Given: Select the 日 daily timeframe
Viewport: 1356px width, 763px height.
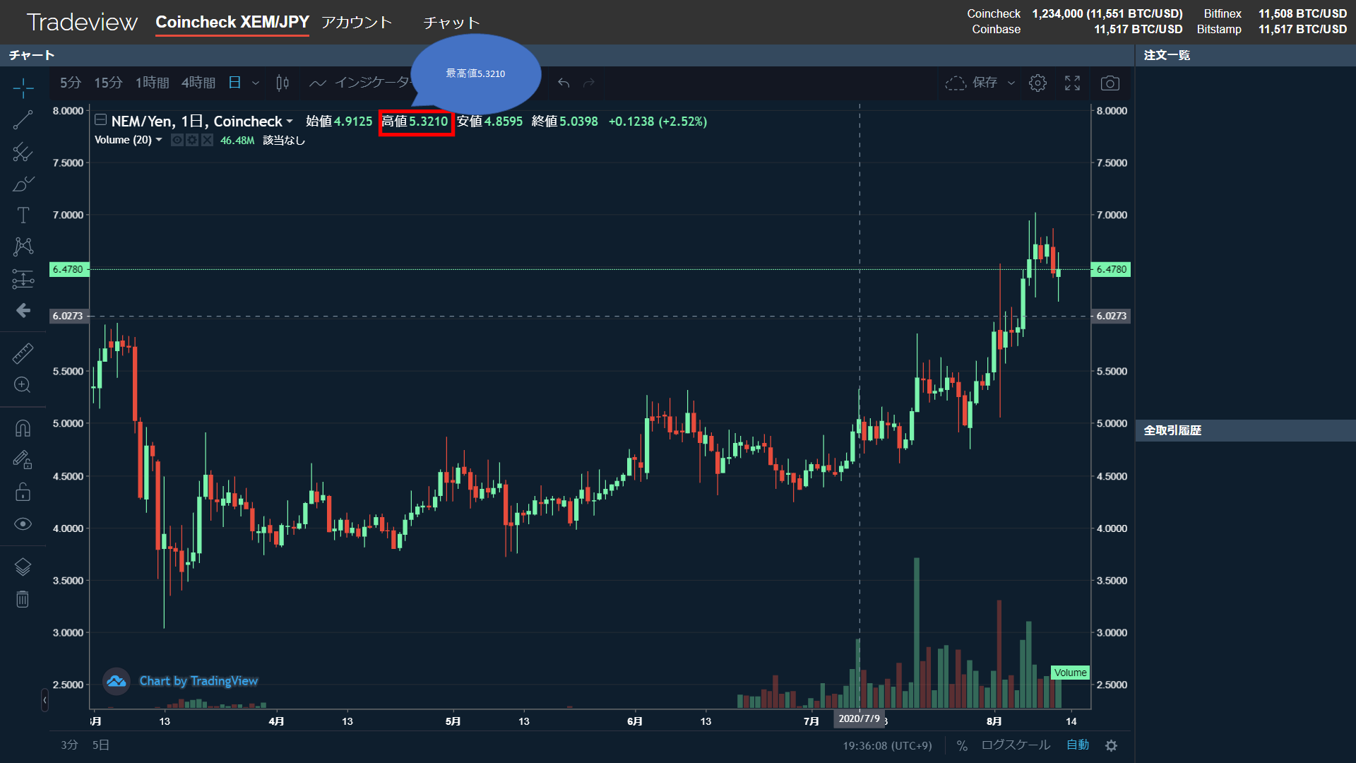Looking at the screenshot, I should click(x=234, y=83).
